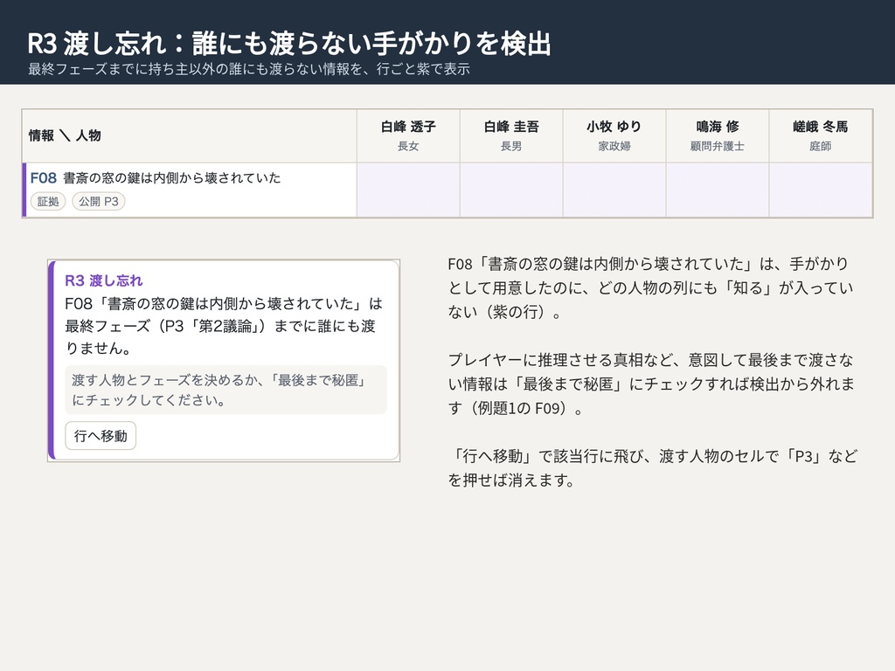
Task: Select the F08 row cell for 嵯峨 冬馬
Action: (x=821, y=190)
